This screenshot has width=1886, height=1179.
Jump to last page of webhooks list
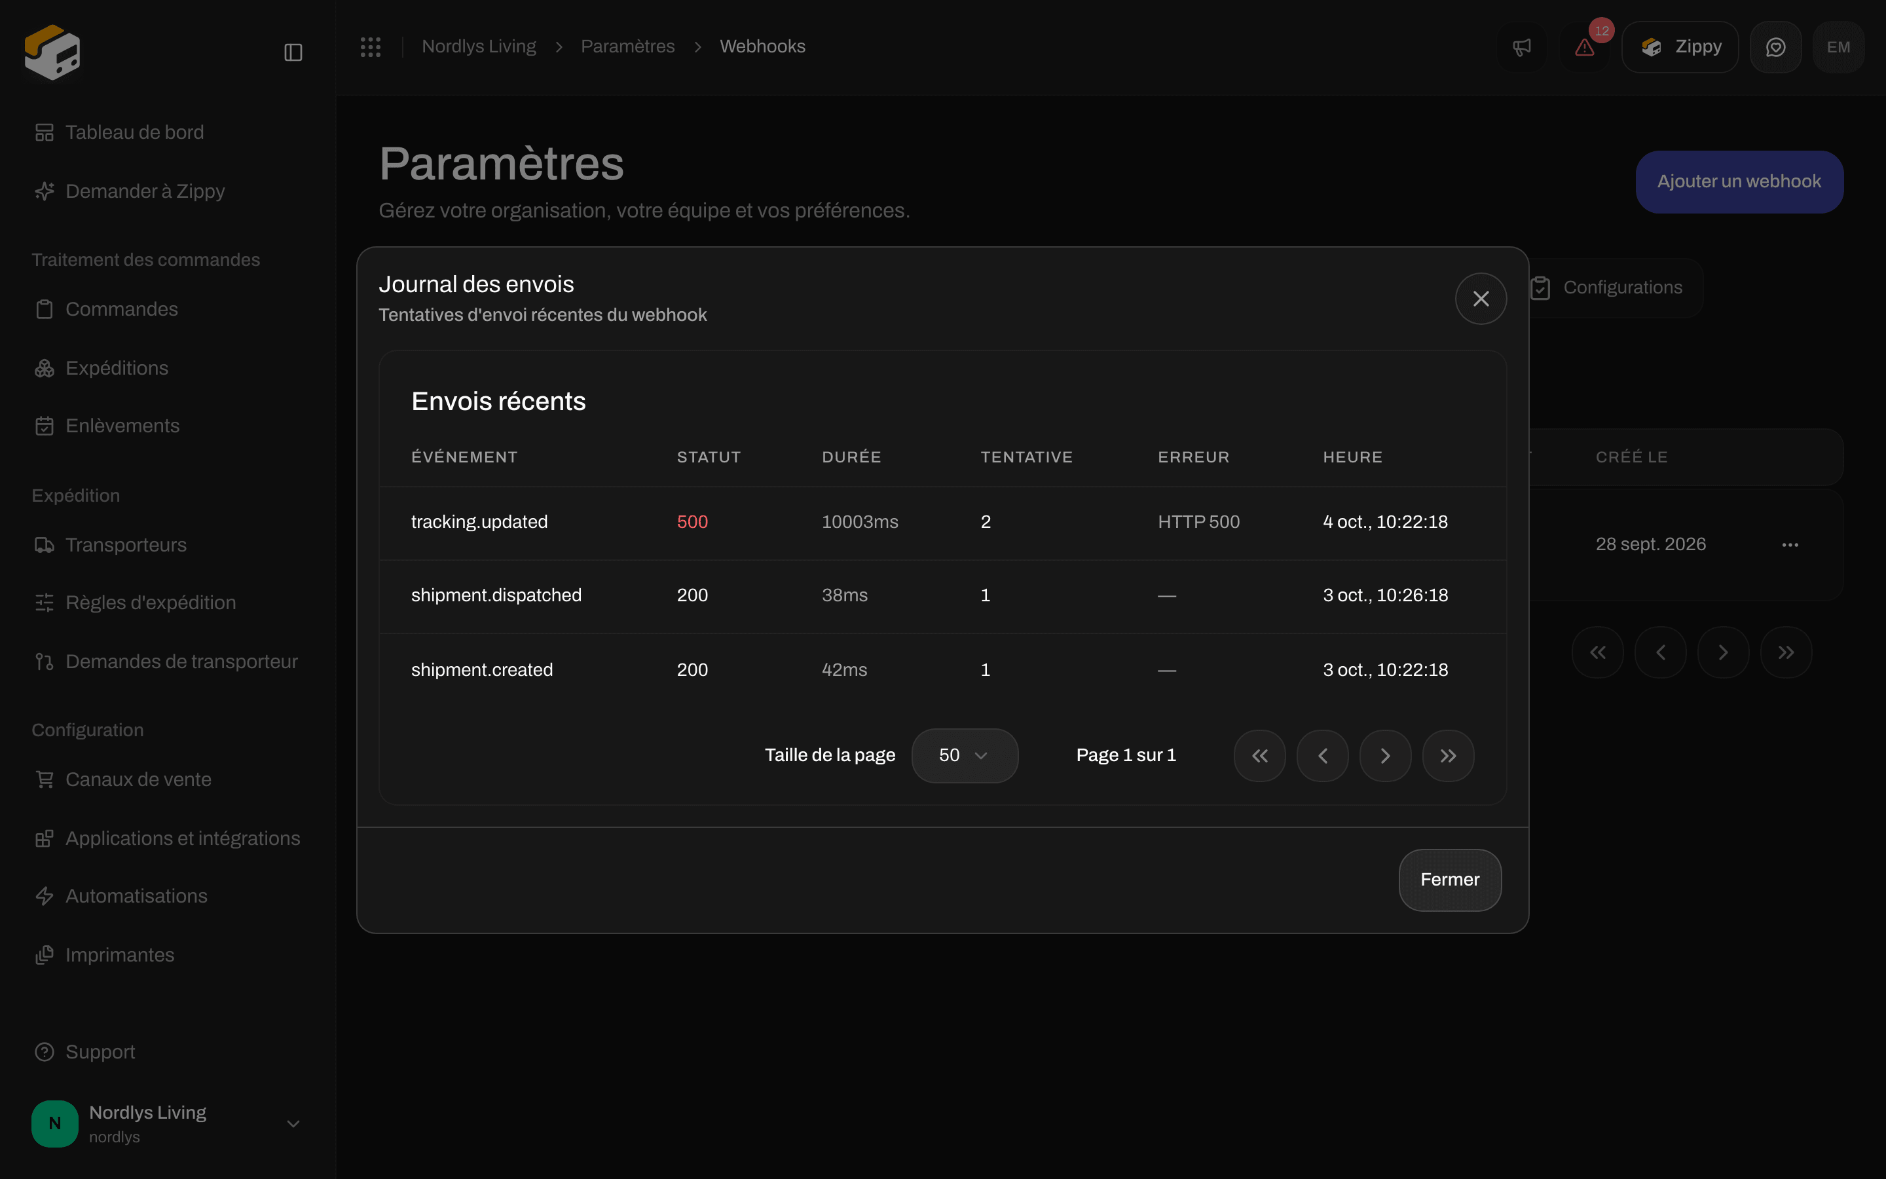[1785, 652]
